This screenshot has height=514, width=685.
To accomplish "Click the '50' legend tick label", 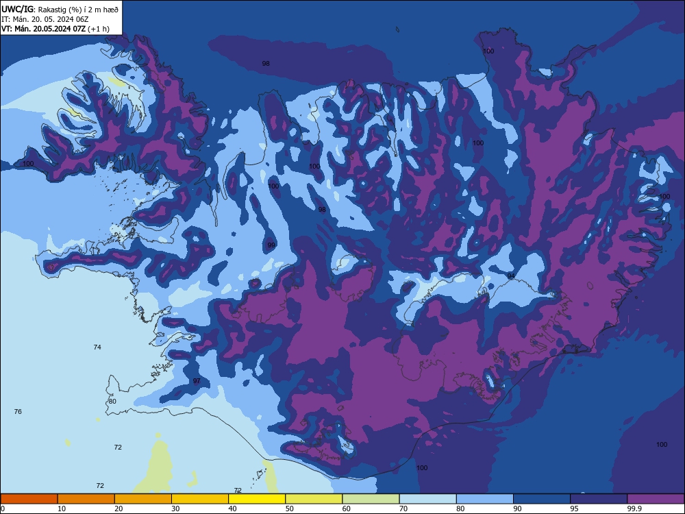I will click(290, 509).
